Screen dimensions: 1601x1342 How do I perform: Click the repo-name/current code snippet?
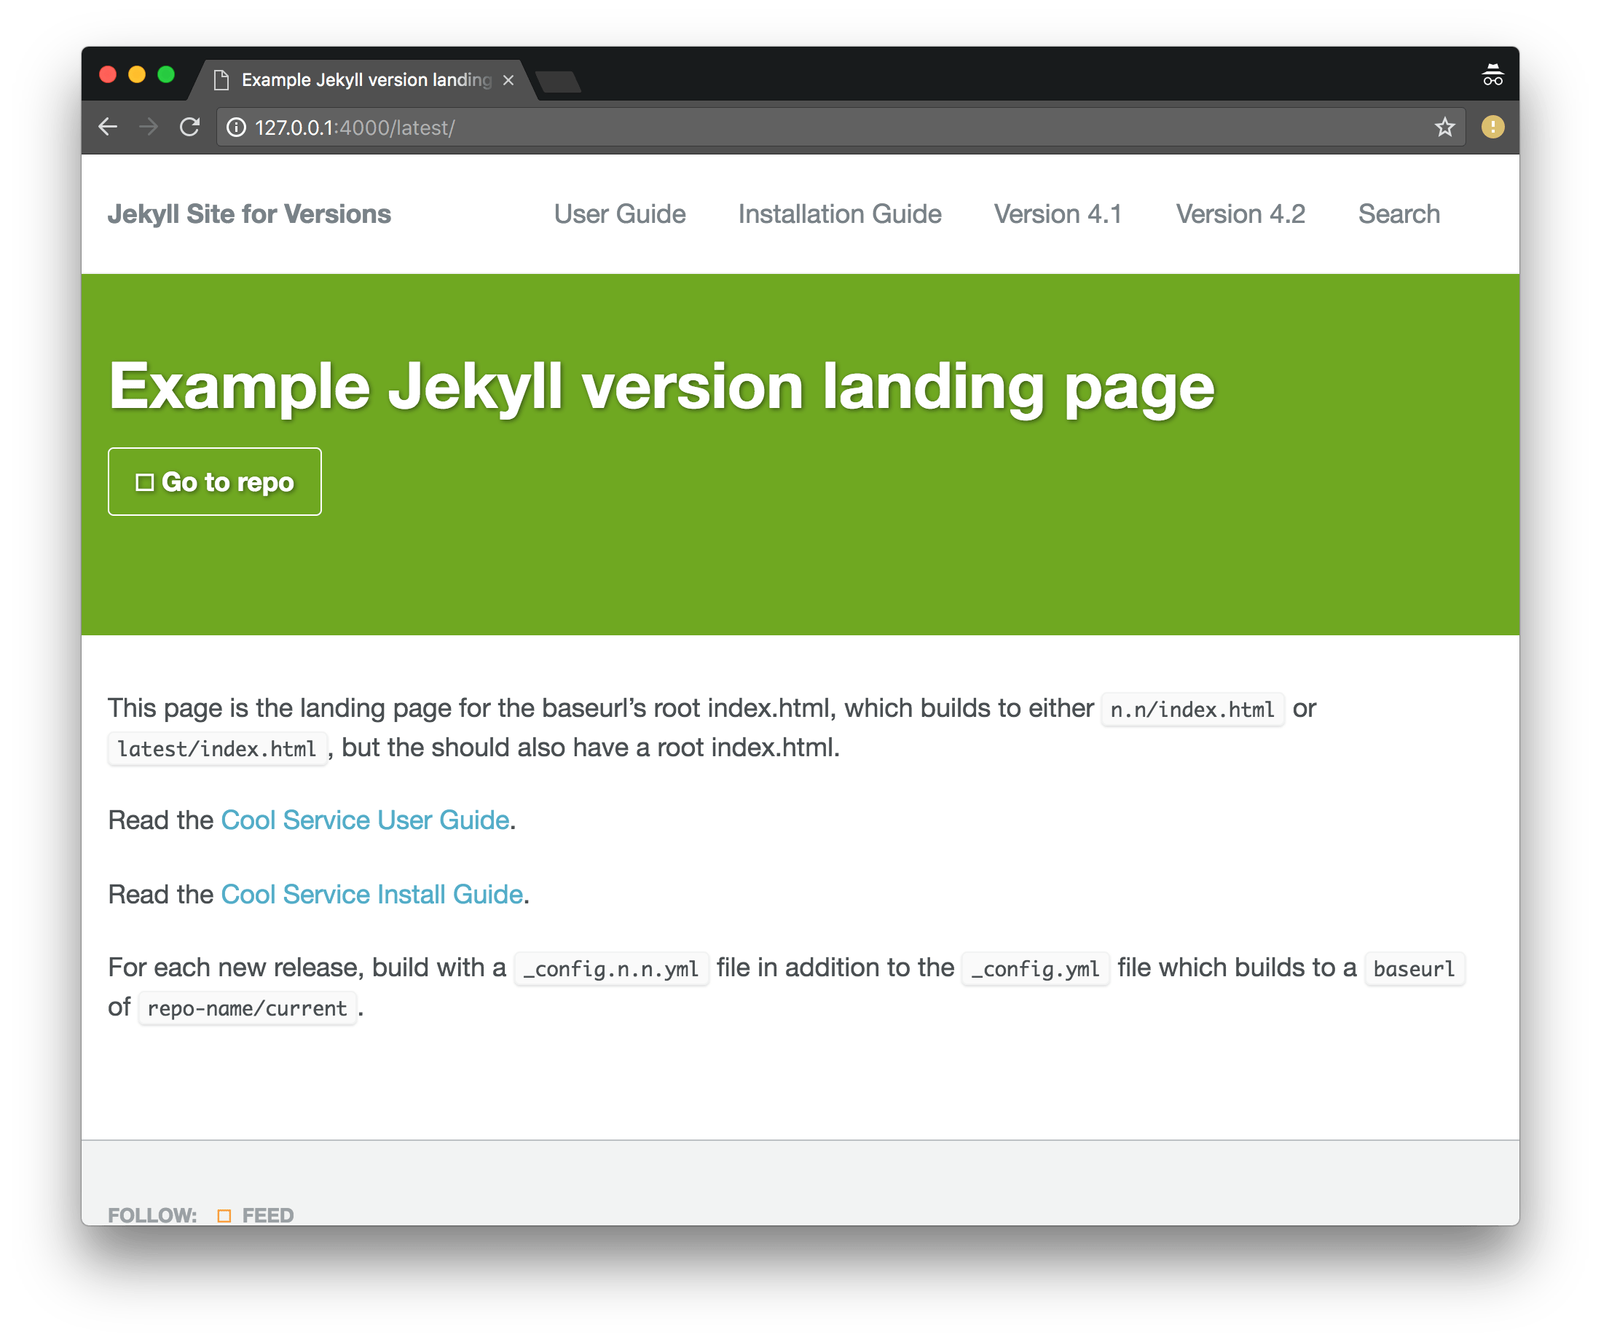coord(248,1009)
